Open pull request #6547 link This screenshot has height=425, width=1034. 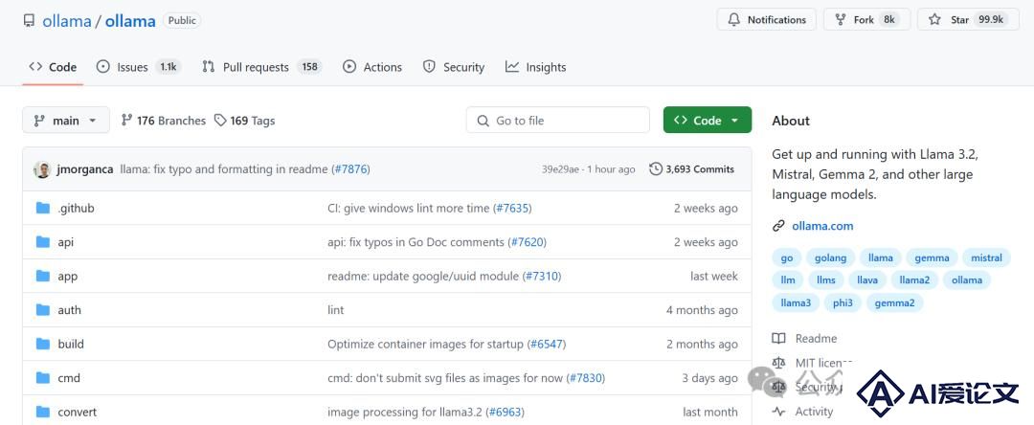tap(547, 344)
